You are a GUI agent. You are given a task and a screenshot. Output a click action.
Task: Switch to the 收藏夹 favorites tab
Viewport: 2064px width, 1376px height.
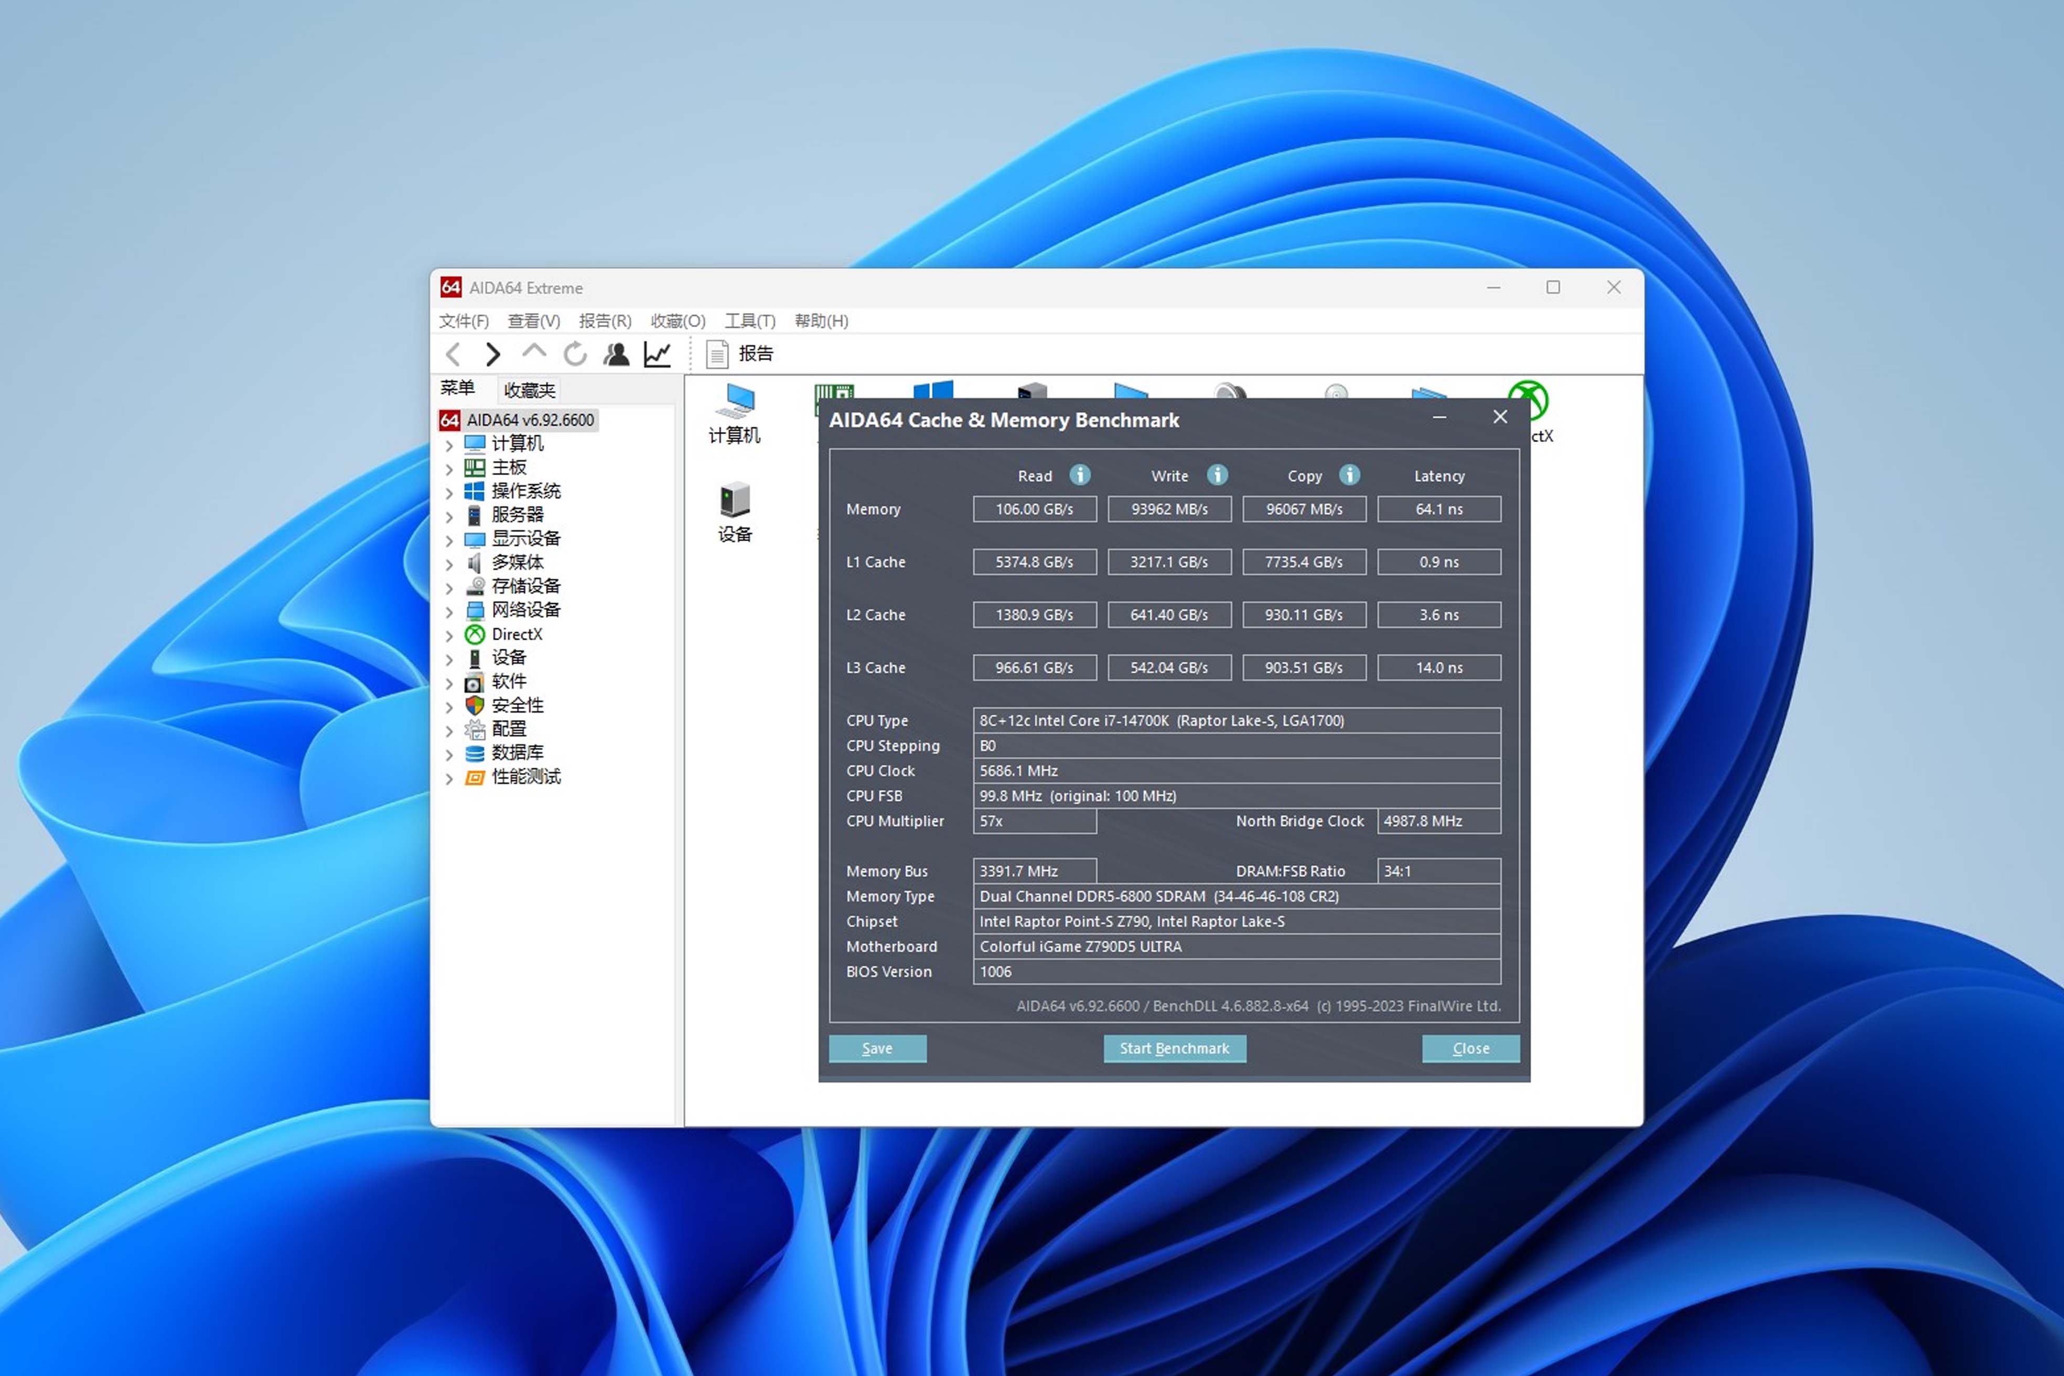pos(529,390)
